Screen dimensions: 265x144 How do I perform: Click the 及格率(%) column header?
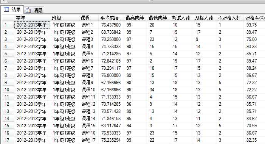pos(254,18)
